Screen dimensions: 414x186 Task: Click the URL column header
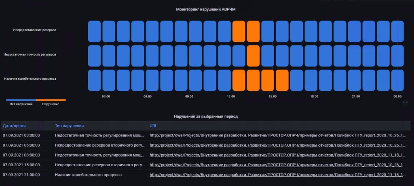tap(153, 126)
